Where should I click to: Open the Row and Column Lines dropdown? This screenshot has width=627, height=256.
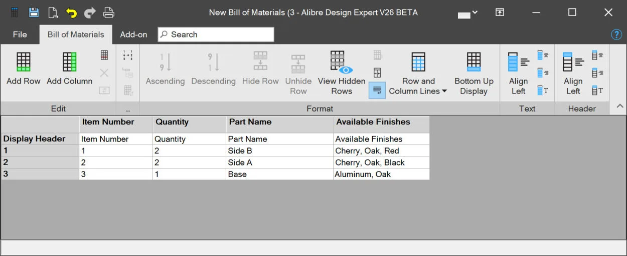pos(418,73)
